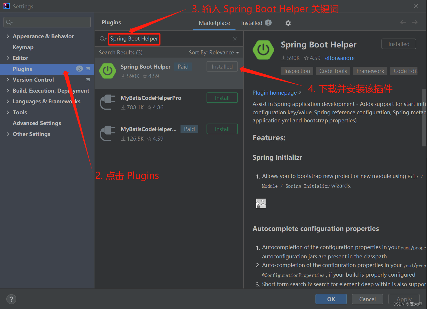Screen dimensions: 427x309
Task: Install the MyBatisCodeHelperPro plugin
Action: tap(222, 98)
